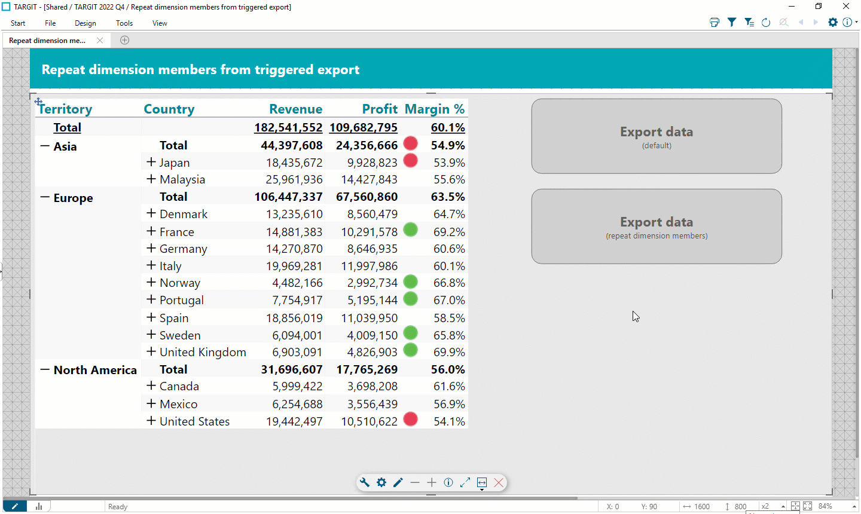Click the back navigation arrow
The height and width of the screenshot is (514, 861).
tap(801, 22)
